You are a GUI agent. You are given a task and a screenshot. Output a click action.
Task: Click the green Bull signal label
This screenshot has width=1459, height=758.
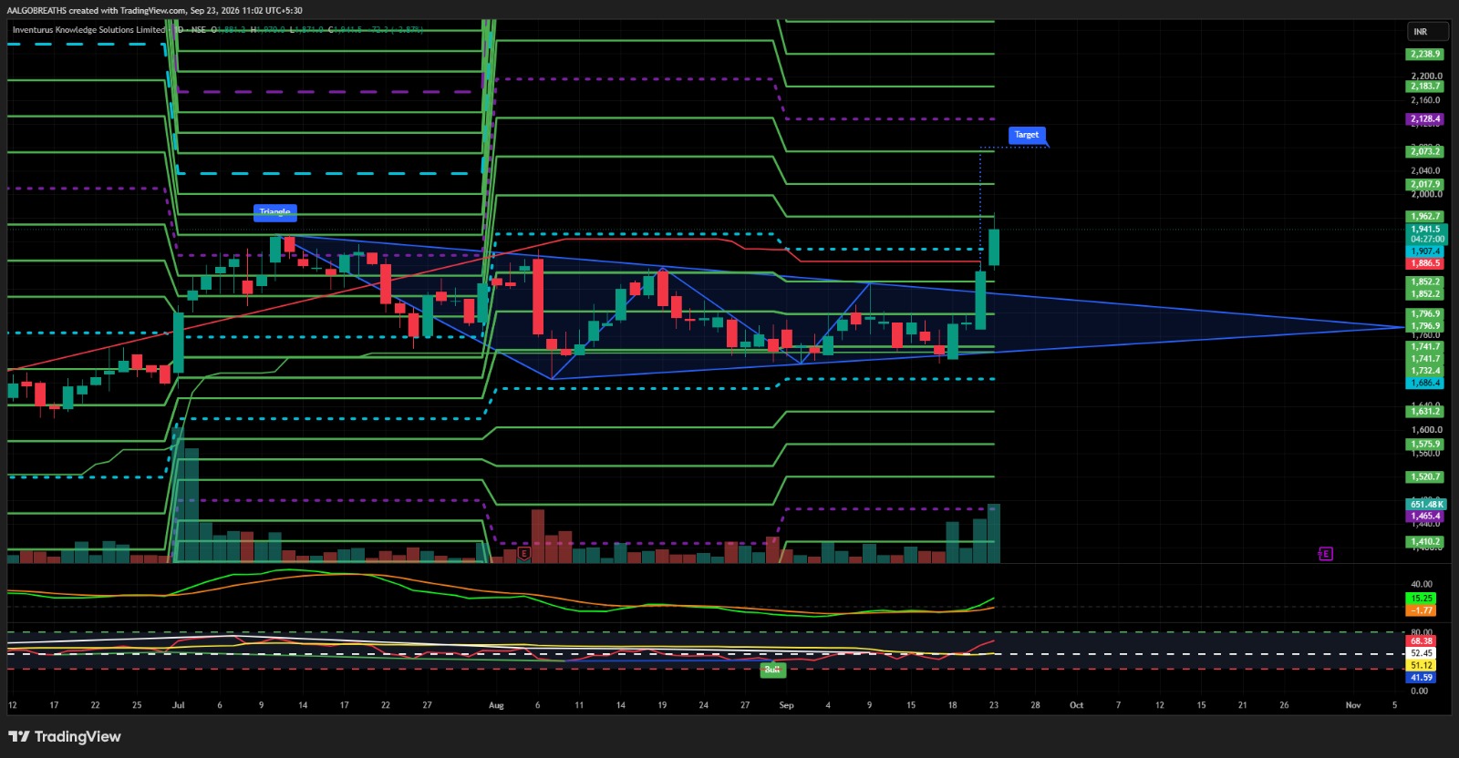772,670
